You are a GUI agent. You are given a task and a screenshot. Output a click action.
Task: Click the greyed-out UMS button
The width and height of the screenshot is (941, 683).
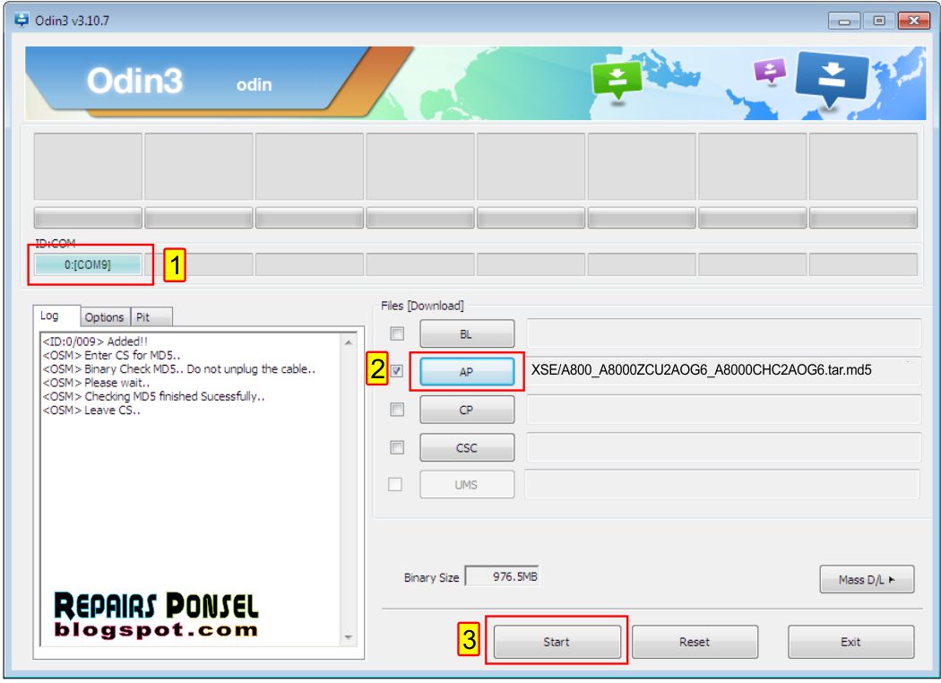point(467,484)
